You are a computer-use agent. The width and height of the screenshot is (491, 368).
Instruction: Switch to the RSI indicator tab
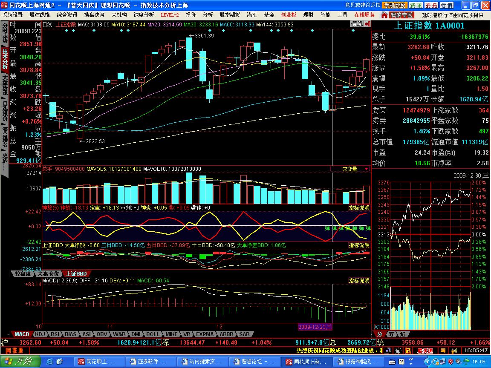55,334
